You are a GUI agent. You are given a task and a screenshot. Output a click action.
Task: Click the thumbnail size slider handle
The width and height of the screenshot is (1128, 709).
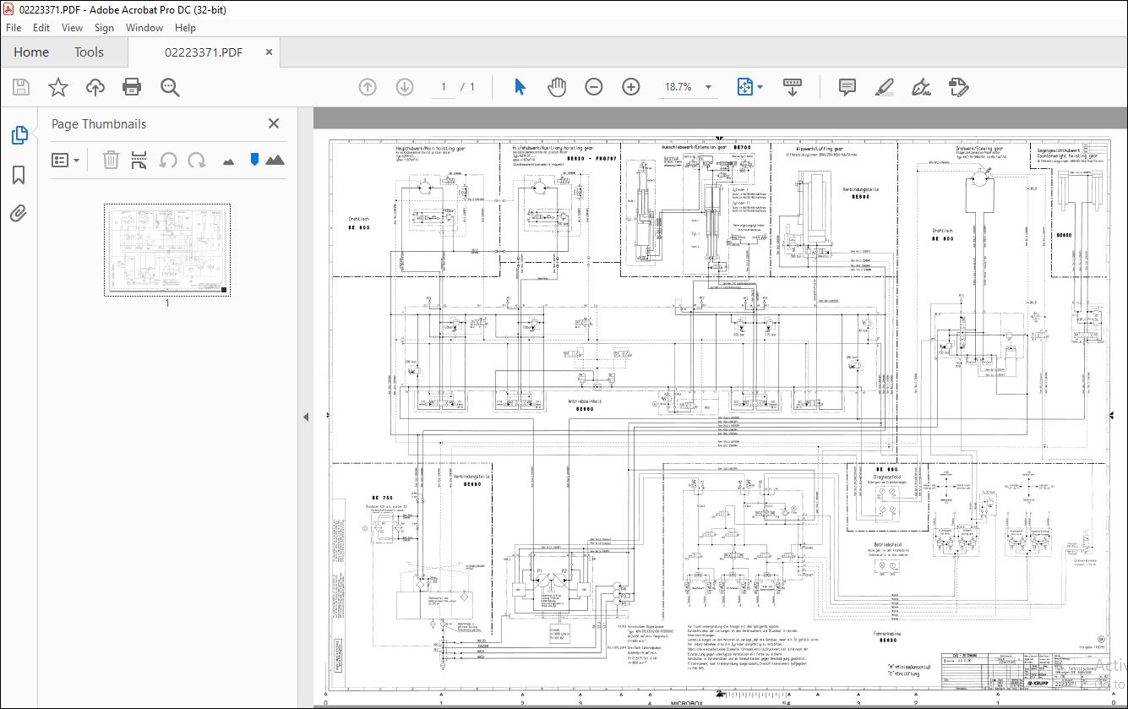[x=254, y=159]
